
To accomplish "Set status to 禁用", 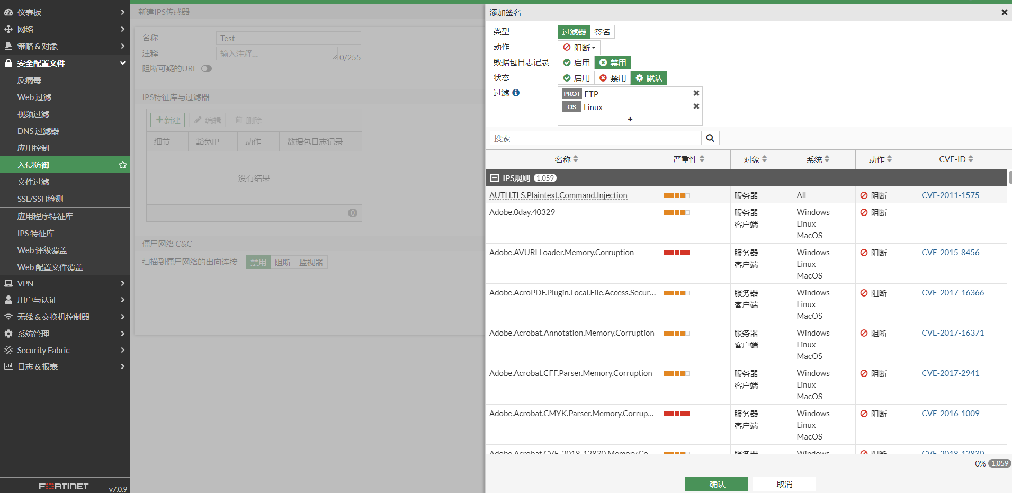I will [612, 78].
